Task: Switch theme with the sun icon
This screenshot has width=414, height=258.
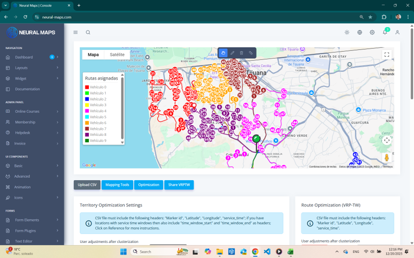Action: click(347, 32)
